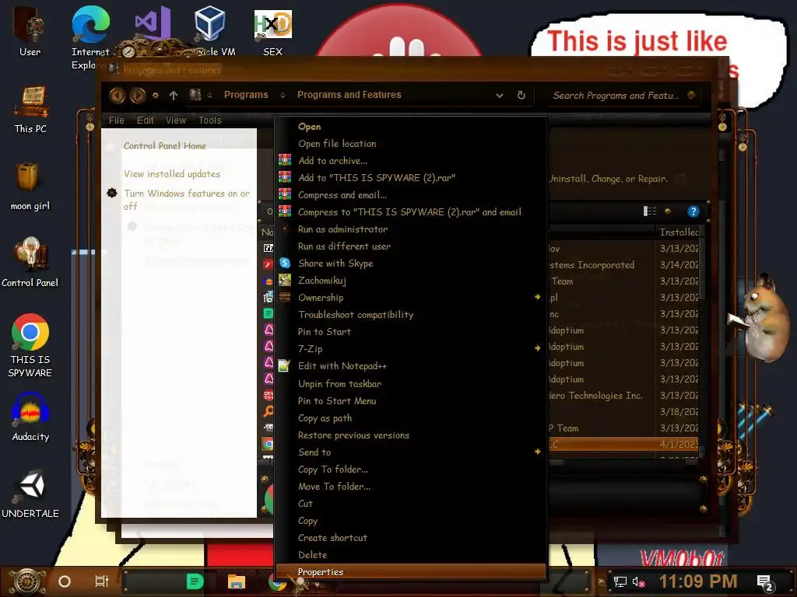Go forward in Programs and Features window
Screen dimensions: 797x597
pyautogui.click(x=137, y=95)
